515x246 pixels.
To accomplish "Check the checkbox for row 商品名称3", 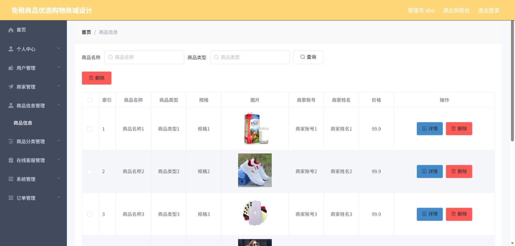I will (90, 214).
